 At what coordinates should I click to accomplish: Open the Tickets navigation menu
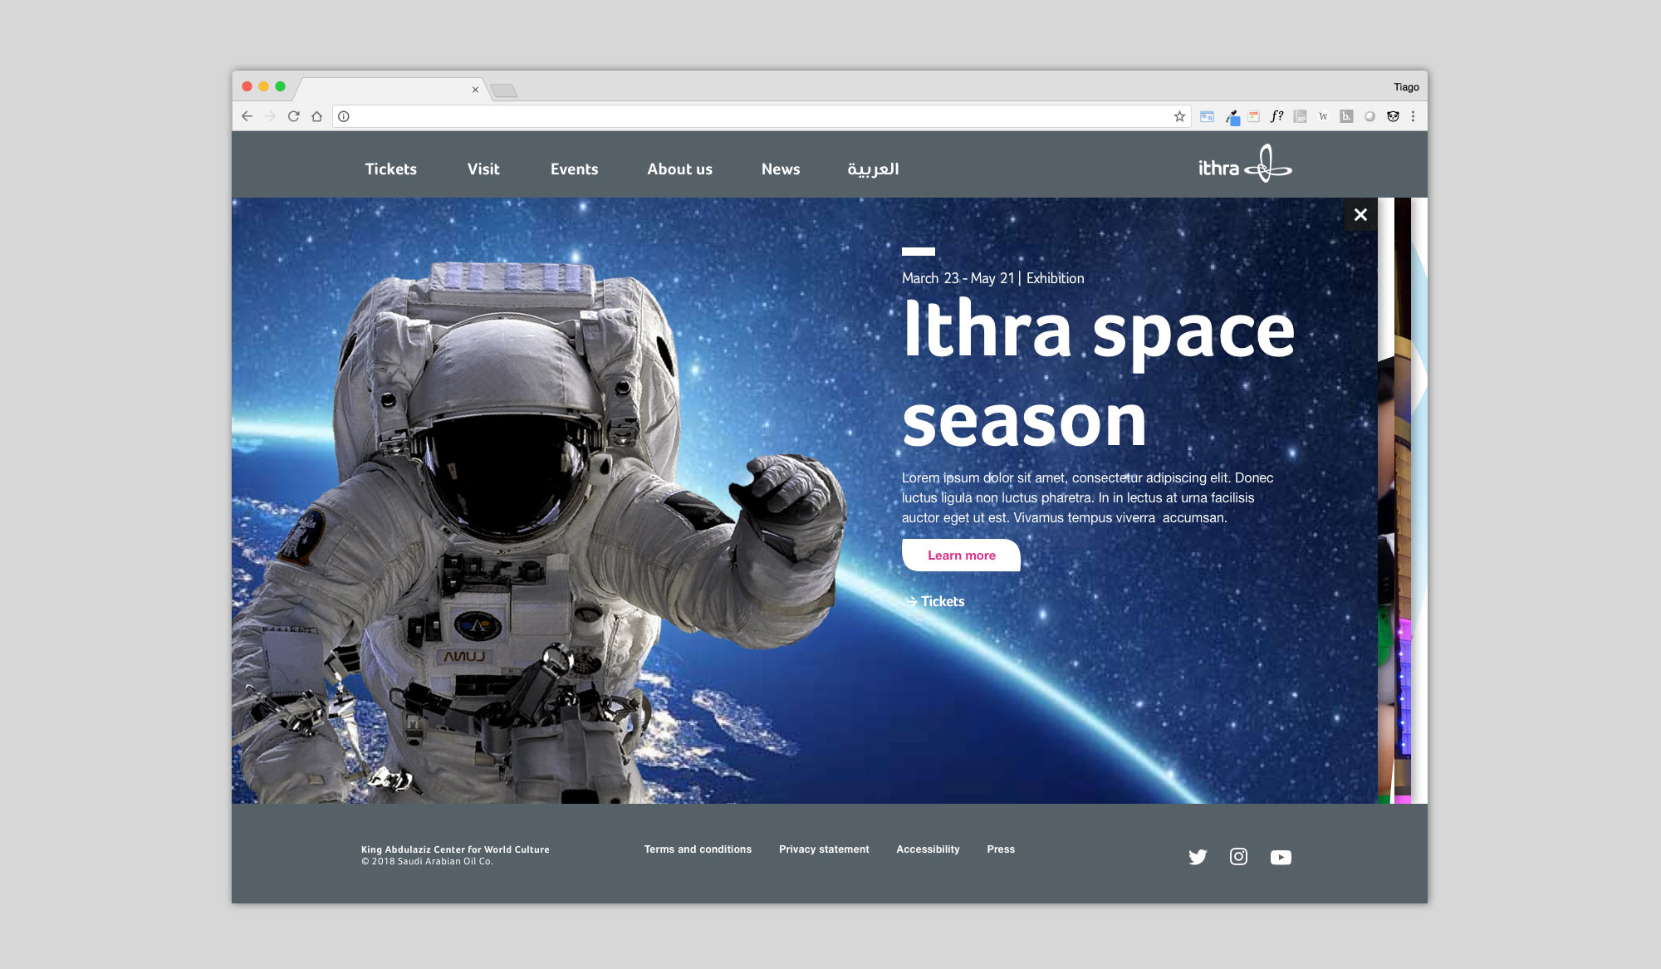(390, 169)
